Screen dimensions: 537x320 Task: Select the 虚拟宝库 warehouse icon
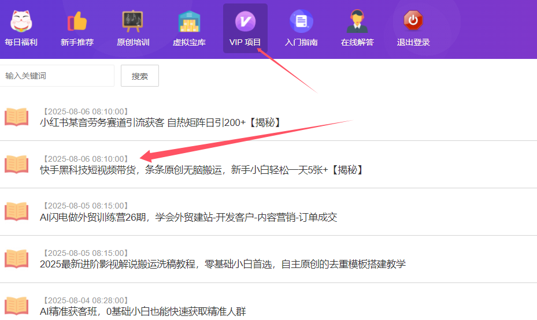(189, 21)
